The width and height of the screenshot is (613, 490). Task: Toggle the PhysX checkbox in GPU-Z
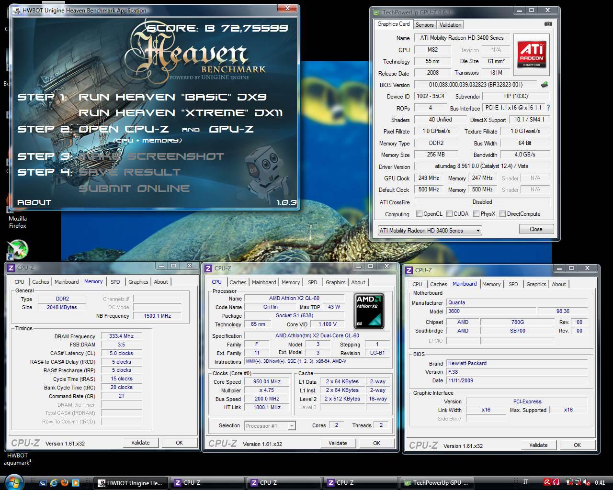(x=476, y=214)
